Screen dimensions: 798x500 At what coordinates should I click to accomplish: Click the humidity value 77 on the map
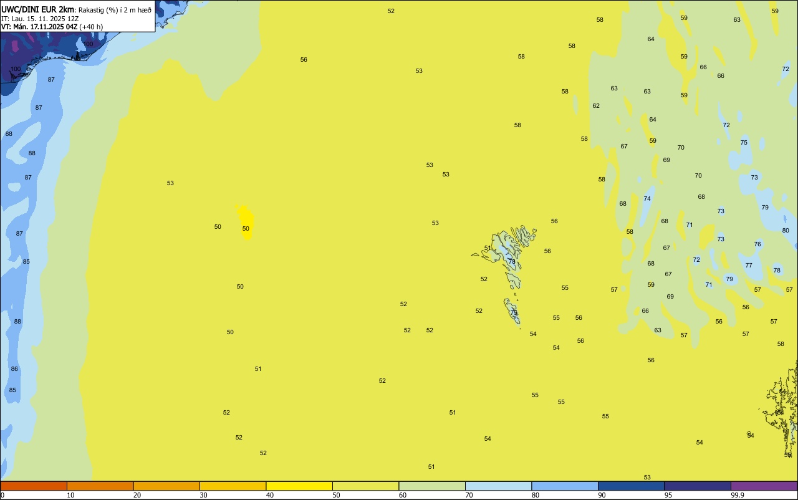pos(749,266)
